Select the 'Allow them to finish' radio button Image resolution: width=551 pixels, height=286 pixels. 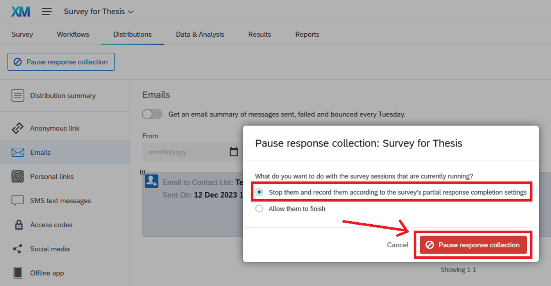(259, 209)
